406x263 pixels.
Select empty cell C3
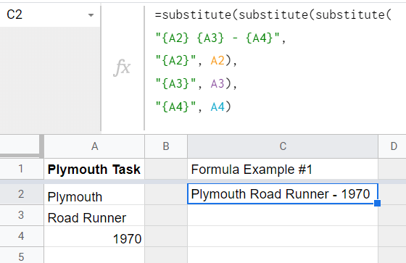coord(283,216)
